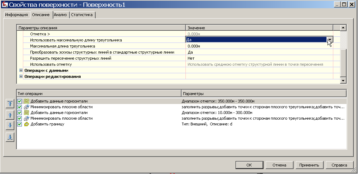Click move-to-top arrow button for operations
Screen dimensions: 358x174
10,104
